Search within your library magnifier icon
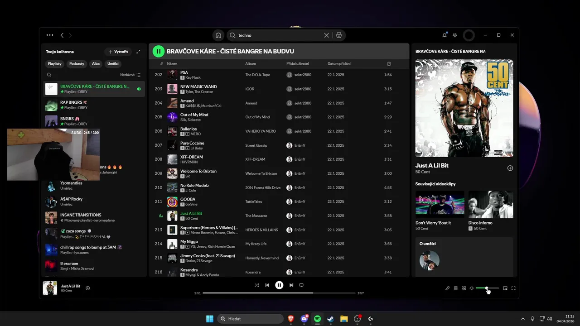This screenshot has width=580, height=326. pyautogui.click(x=49, y=75)
